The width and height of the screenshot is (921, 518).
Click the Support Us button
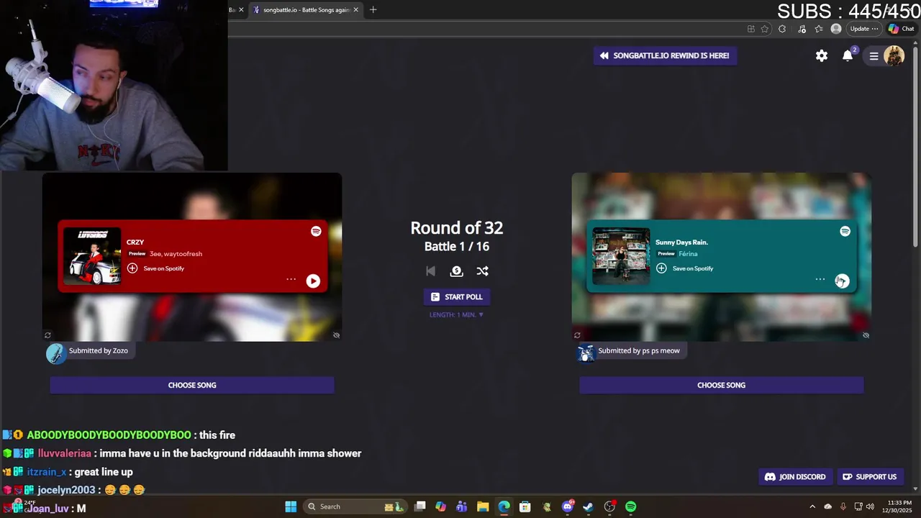869,477
